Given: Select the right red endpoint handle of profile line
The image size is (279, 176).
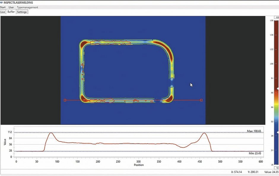Looking at the screenshot, I should coord(202,100).
